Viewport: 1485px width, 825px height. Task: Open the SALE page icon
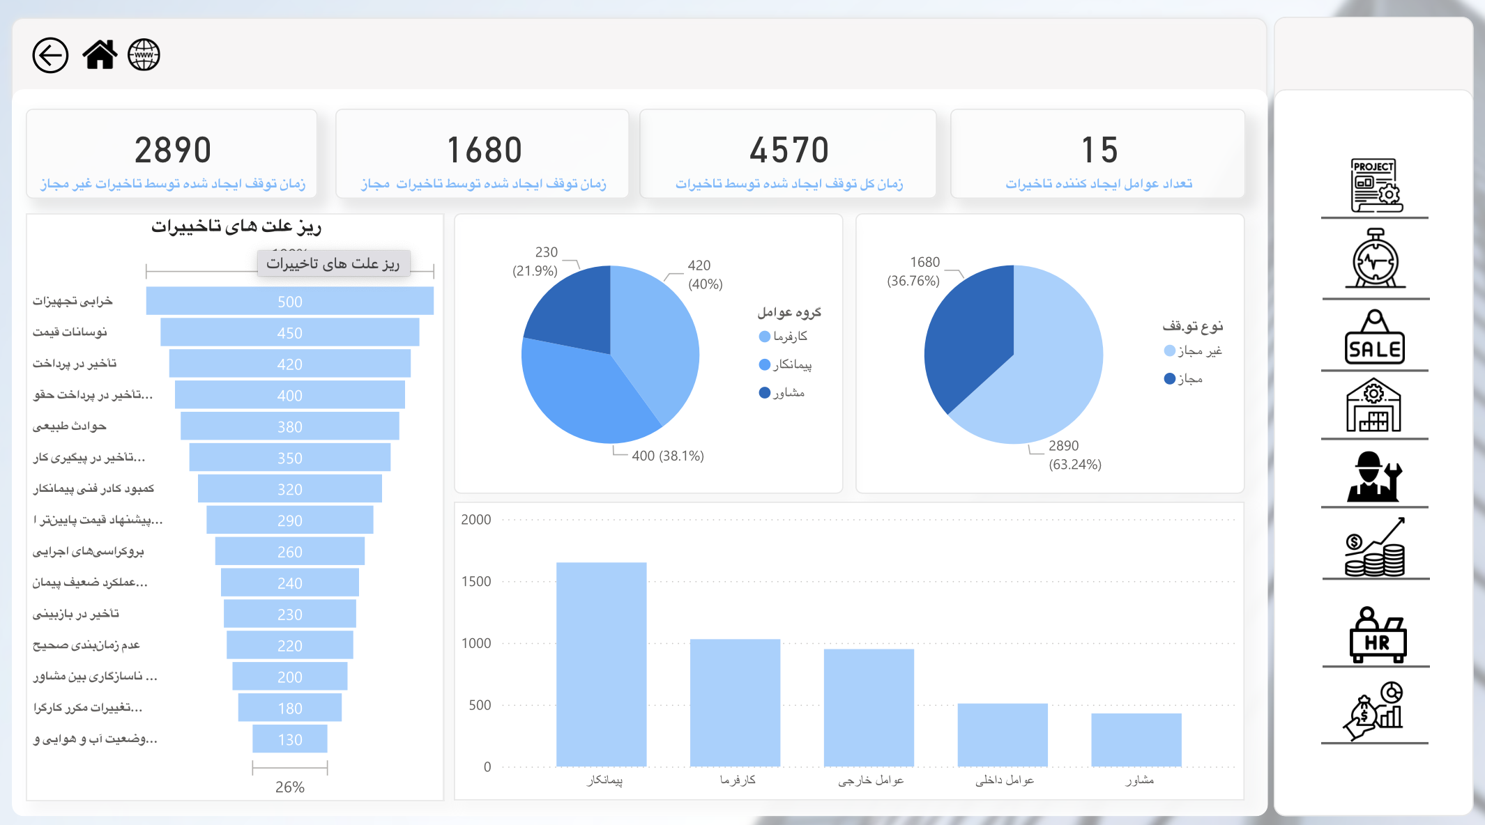pyautogui.click(x=1375, y=337)
